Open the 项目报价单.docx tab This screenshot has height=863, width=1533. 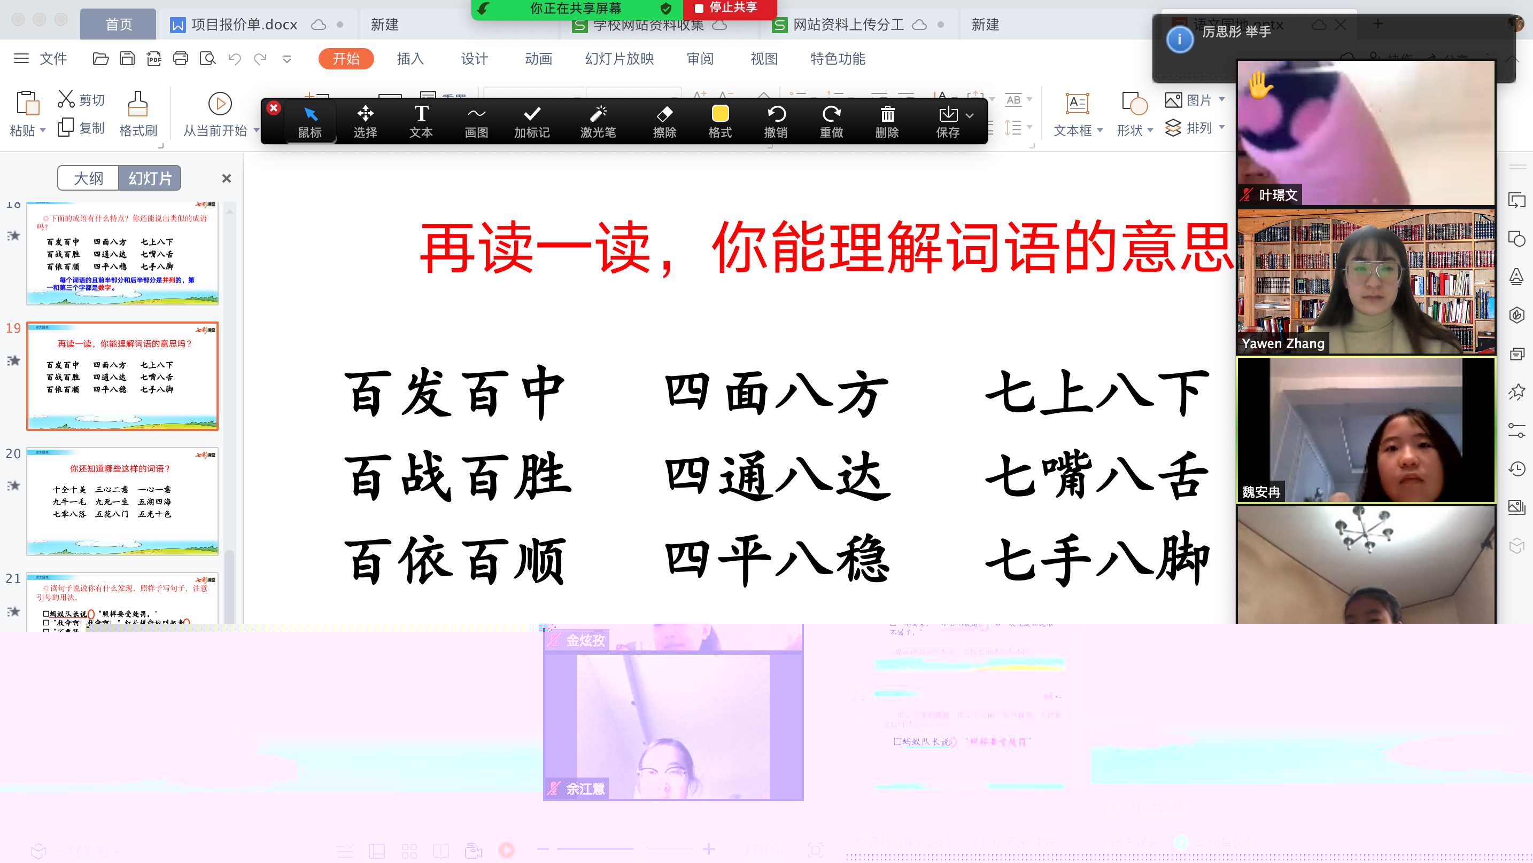coord(257,25)
